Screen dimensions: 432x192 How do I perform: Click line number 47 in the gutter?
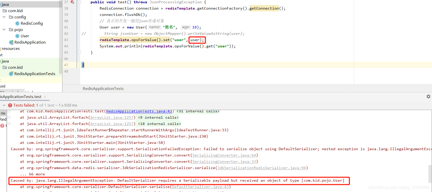(66, 65)
